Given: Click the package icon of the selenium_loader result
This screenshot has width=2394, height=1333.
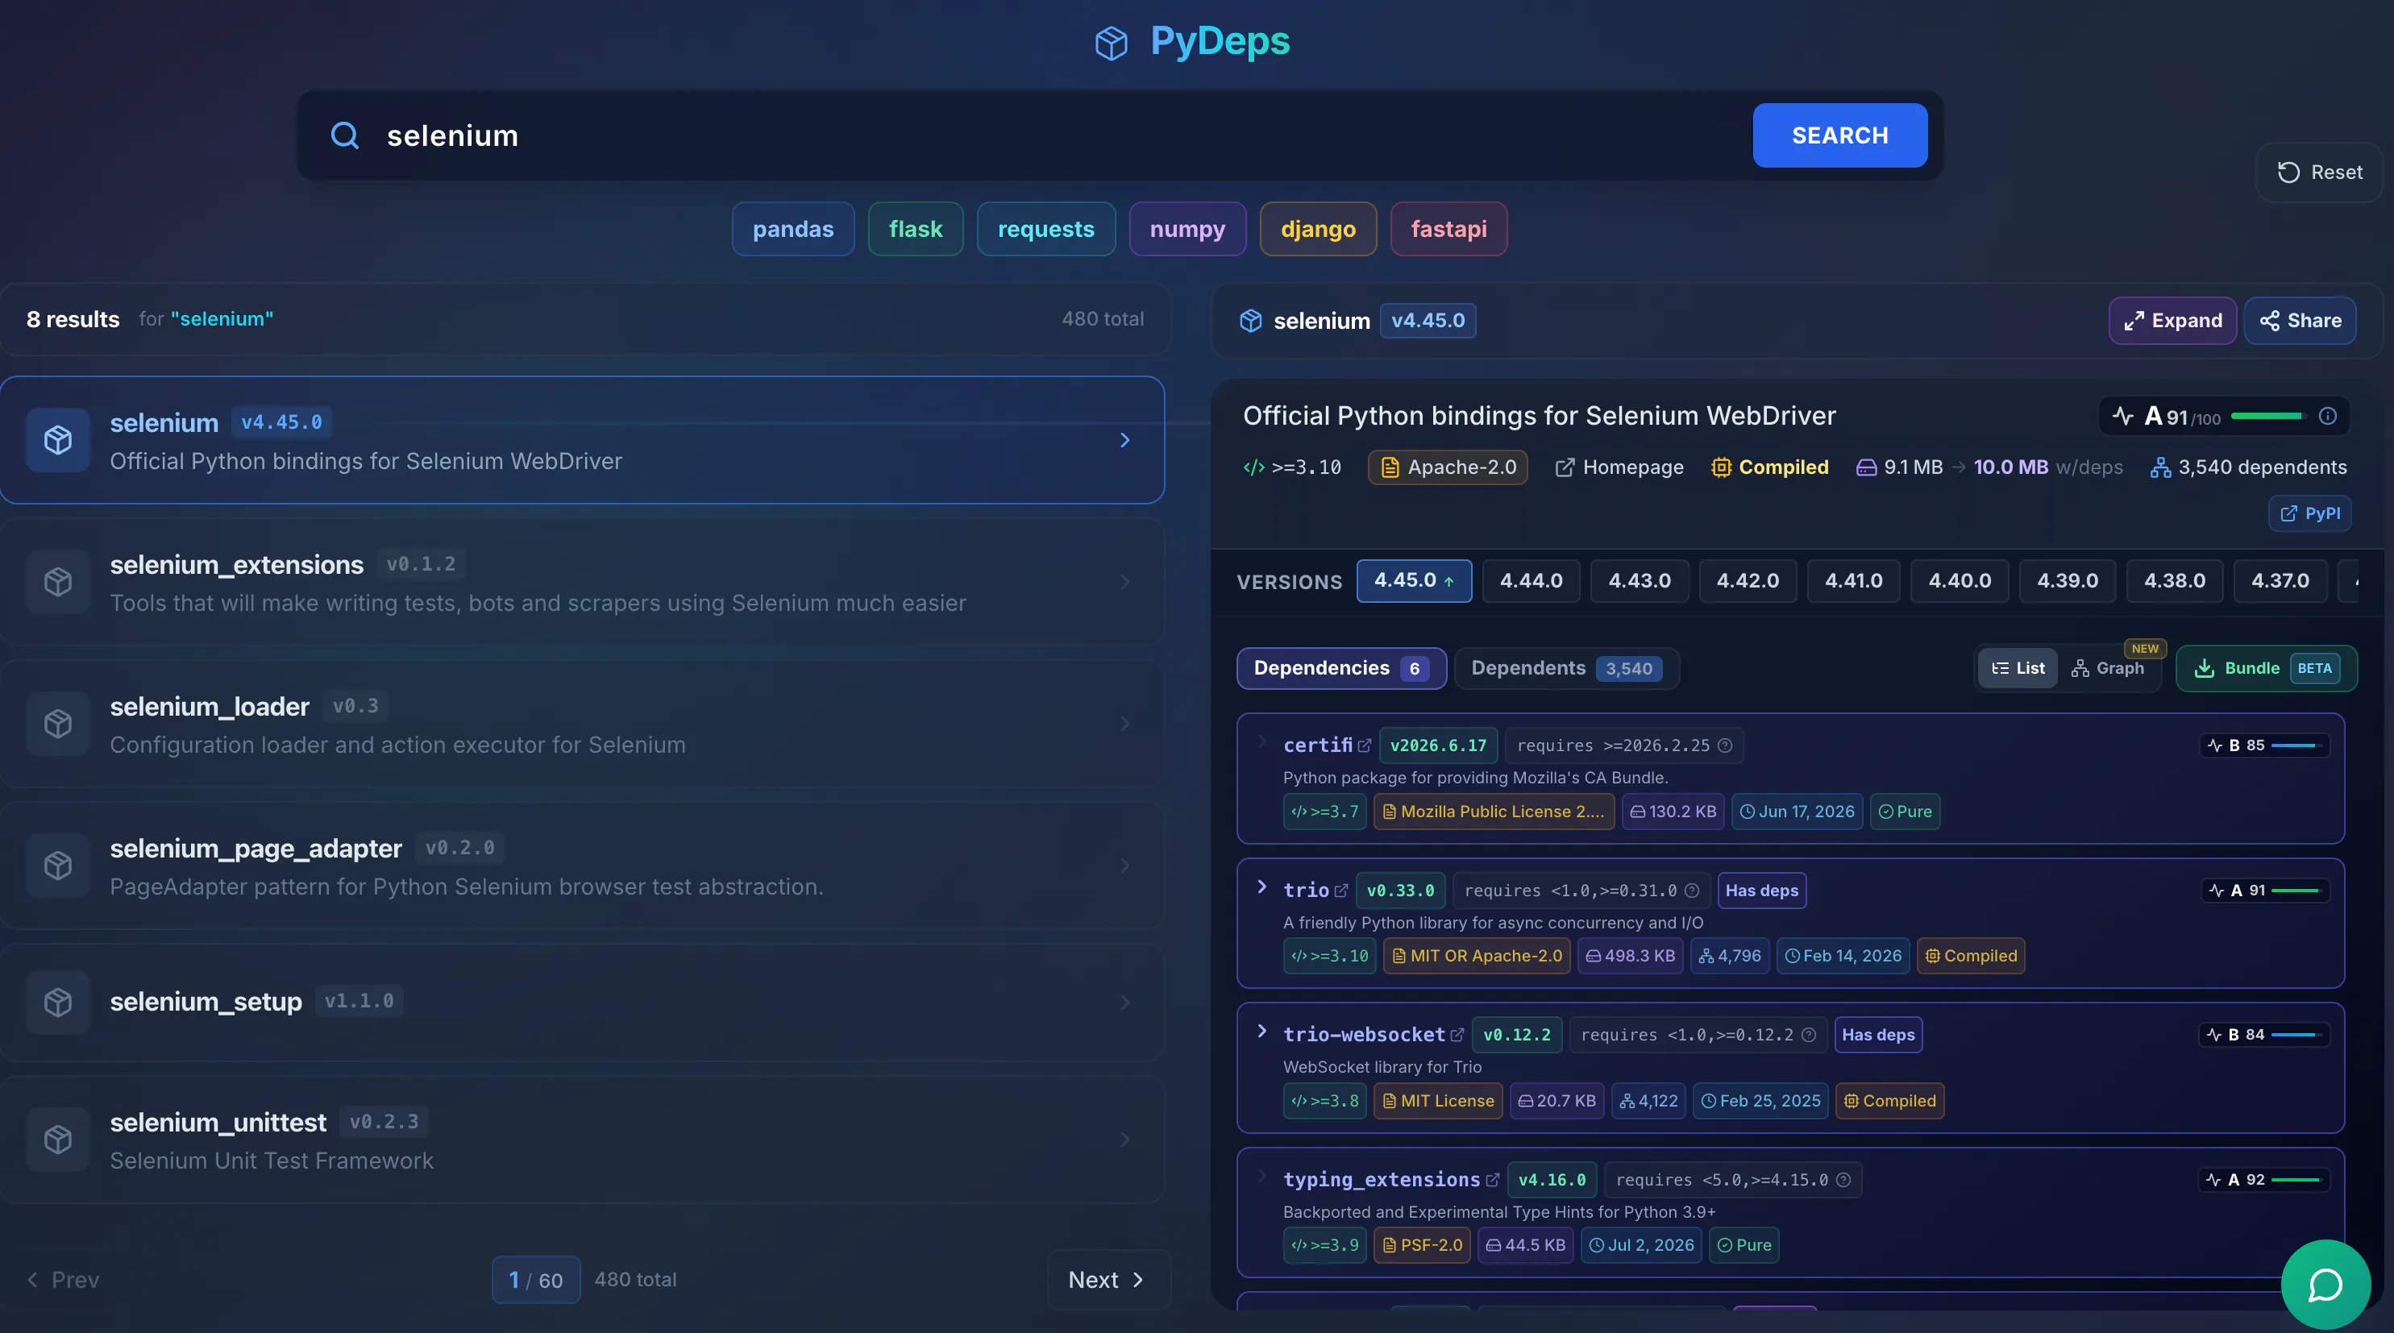Looking at the screenshot, I should (x=57, y=724).
